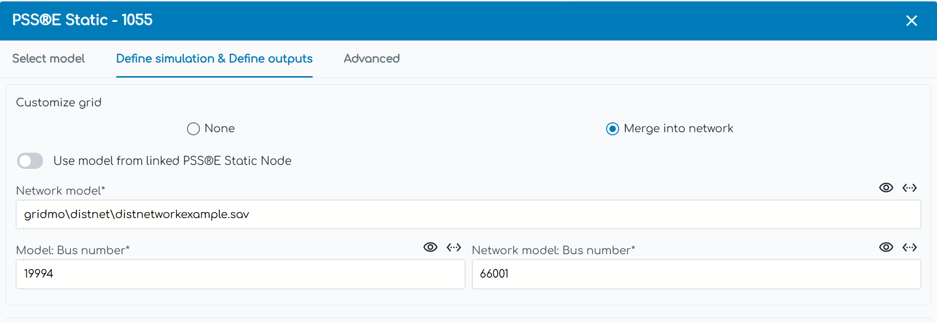Select the None radio option
937x323 pixels.
(193, 129)
